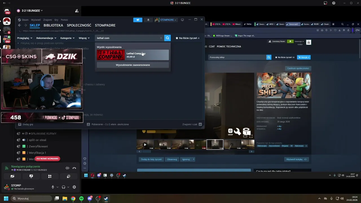This screenshot has height=203, width=361.
Task: Expand the Więcej dropdown
Action: point(84,38)
